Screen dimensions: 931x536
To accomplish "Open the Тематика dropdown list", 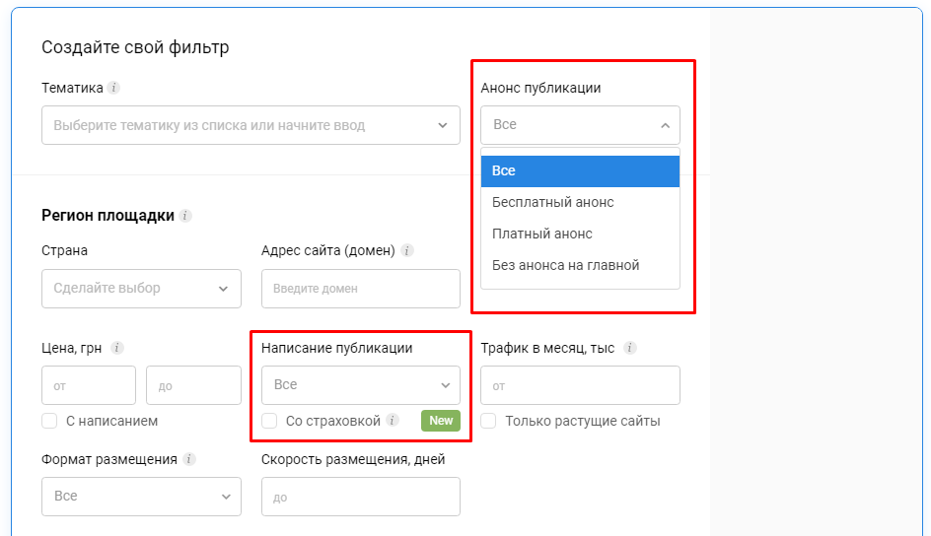I will (251, 125).
